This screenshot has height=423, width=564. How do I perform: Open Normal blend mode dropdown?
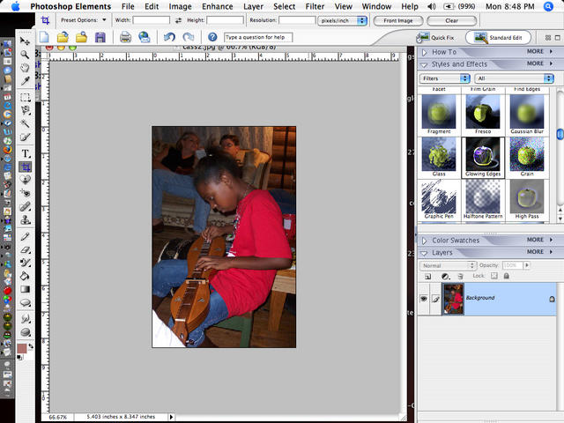tap(449, 265)
